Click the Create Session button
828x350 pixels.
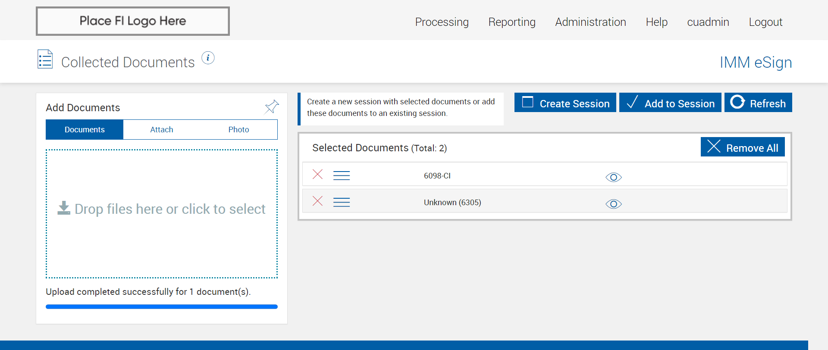pyautogui.click(x=565, y=103)
